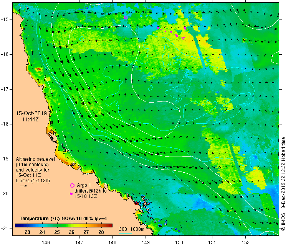
Task: Click the '146' longitude axis label
Action: tap(46, 242)
